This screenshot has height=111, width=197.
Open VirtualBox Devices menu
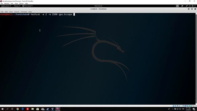21,3
